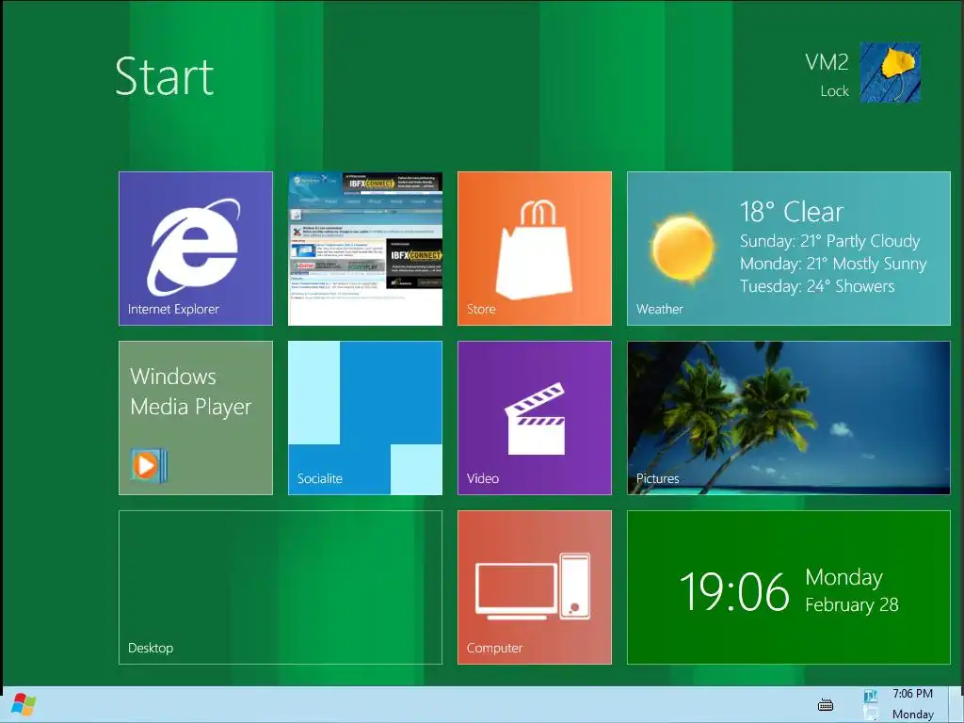Click the Show desktop button at taskbar edge
The width and height of the screenshot is (964, 723).
point(956,704)
